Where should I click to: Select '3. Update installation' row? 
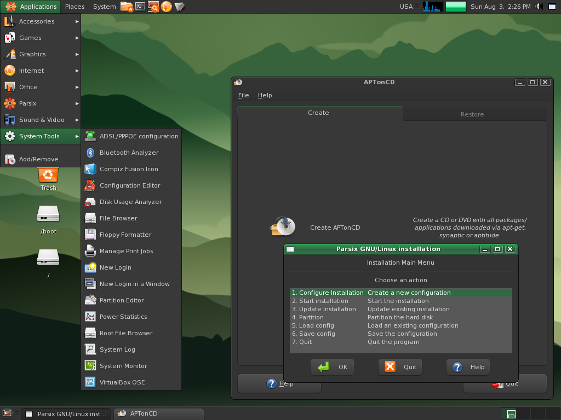(x=401, y=309)
